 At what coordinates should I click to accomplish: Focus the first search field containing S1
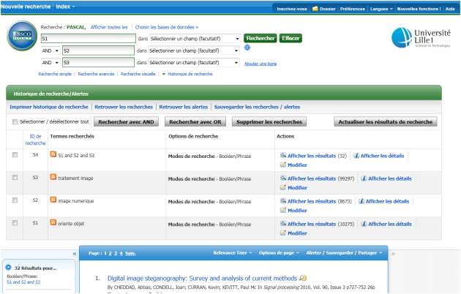tap(89, 39)
